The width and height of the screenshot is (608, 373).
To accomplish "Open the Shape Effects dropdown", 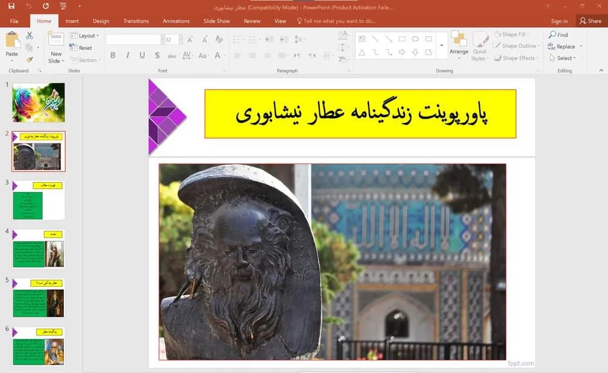I will tap(516, 58).
